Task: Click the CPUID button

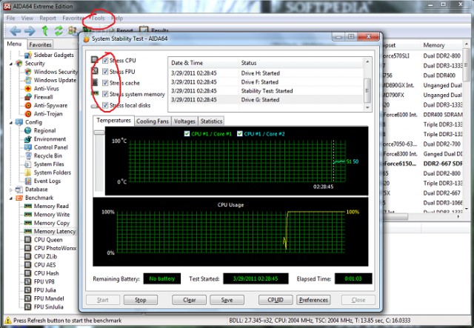Action: pyautogui.click(x=276, y=300)
